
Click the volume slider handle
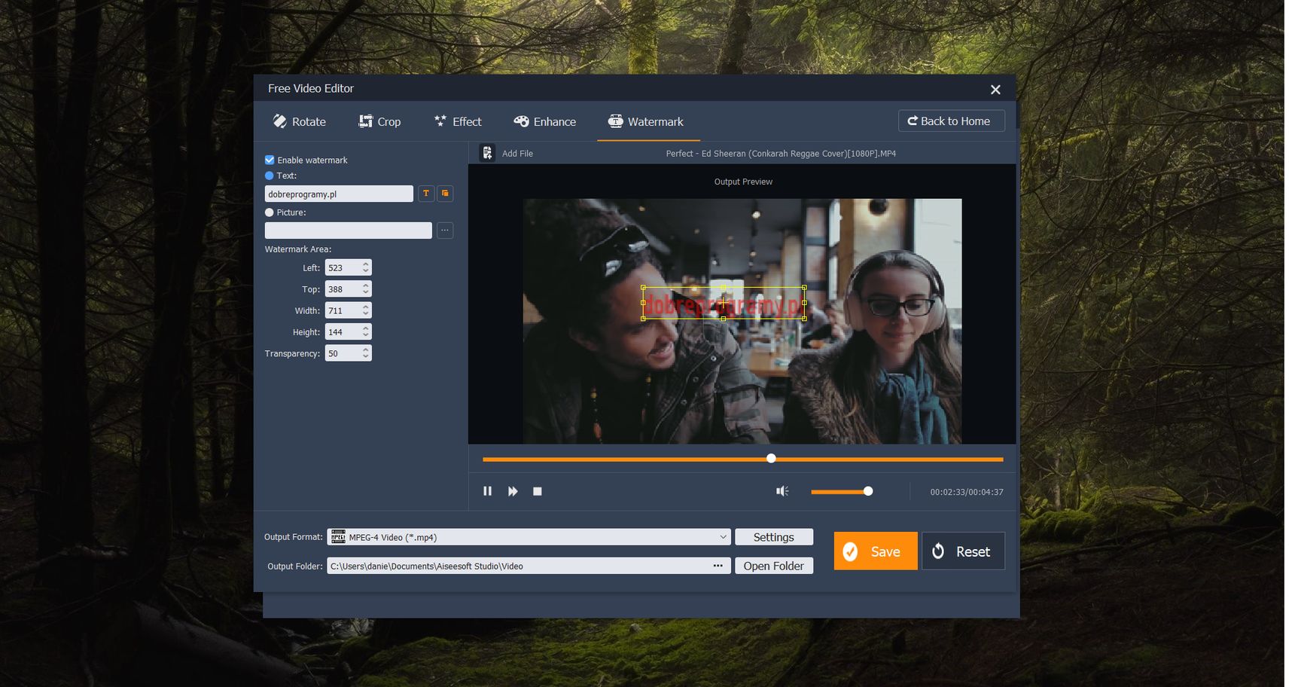click(x=868, y=491)
